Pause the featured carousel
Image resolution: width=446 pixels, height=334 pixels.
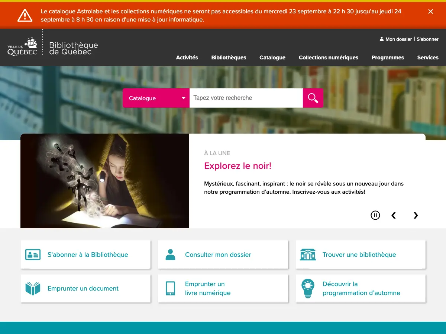(375, 215)
